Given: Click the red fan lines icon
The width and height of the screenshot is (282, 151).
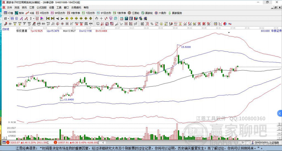Looking at the screenshot, I should pyautogui.click(x=102, y=24).
